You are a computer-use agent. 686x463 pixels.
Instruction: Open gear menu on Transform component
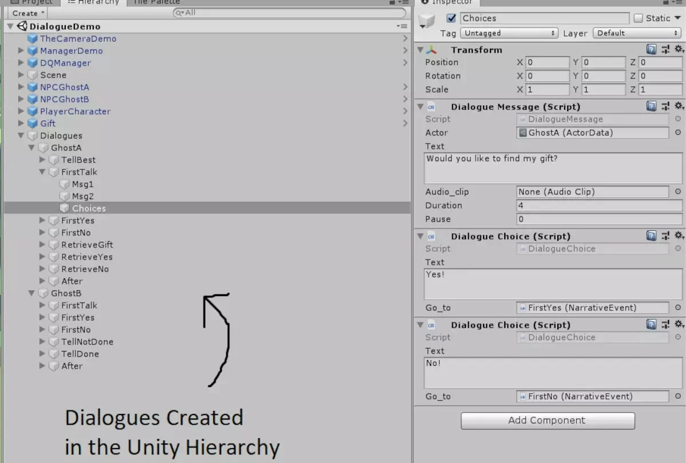coord(679,50)
